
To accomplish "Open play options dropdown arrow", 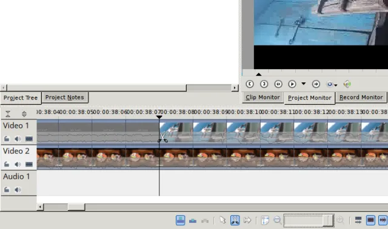I will pos(303,84).
